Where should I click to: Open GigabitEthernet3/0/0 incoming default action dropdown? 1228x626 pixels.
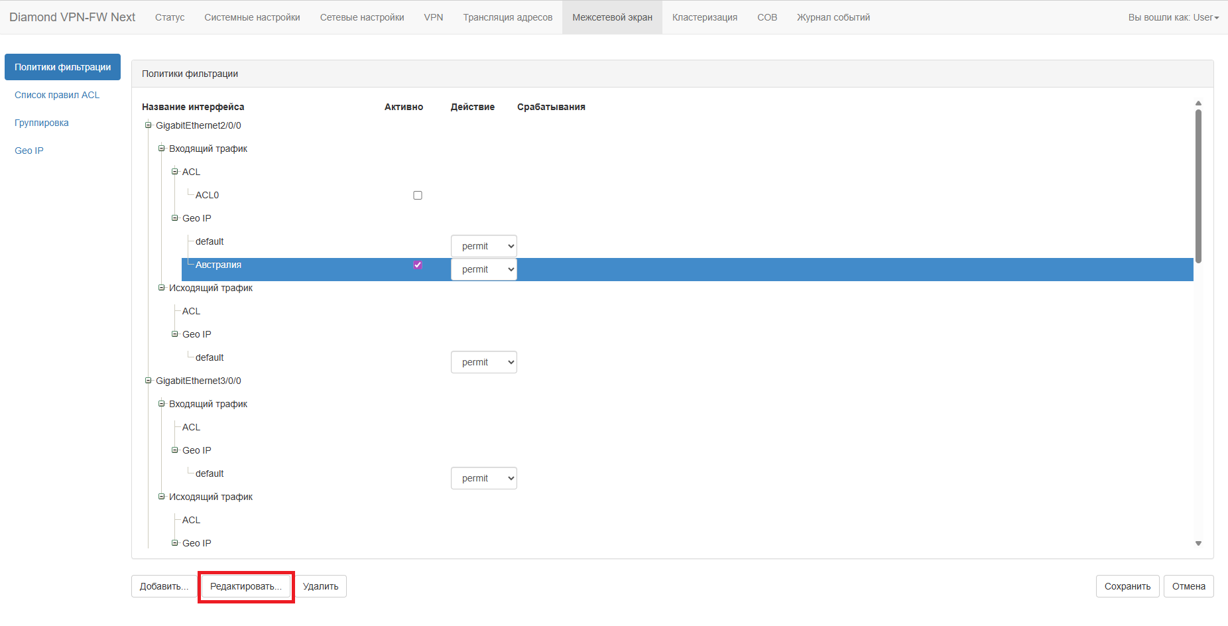click(x=483, y=478)
